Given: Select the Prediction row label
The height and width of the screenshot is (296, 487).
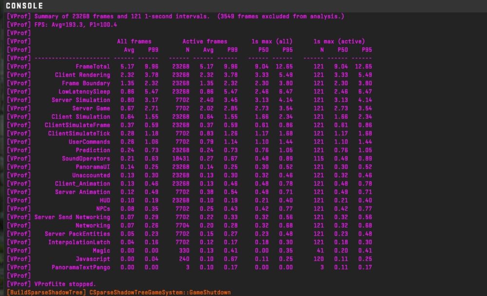Looking at the screenshot, I should point(93,150).
